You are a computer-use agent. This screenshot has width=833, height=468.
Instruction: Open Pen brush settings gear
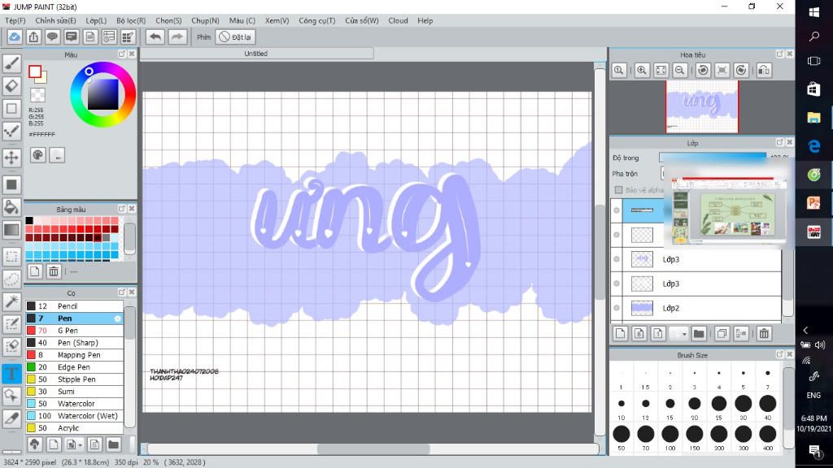point(117,318)
